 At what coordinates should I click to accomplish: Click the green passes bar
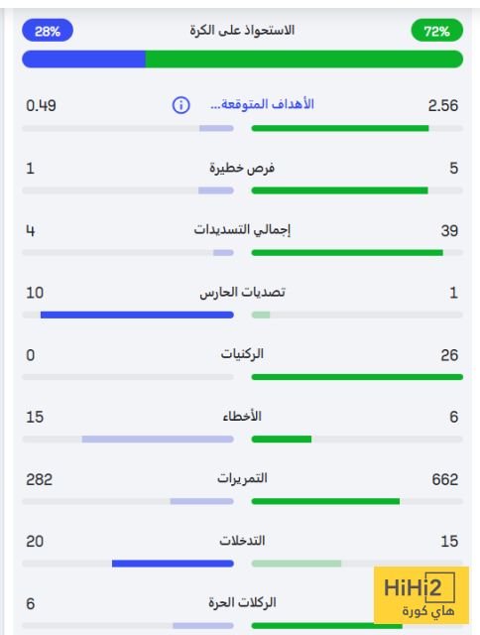(x=325, y=501)
